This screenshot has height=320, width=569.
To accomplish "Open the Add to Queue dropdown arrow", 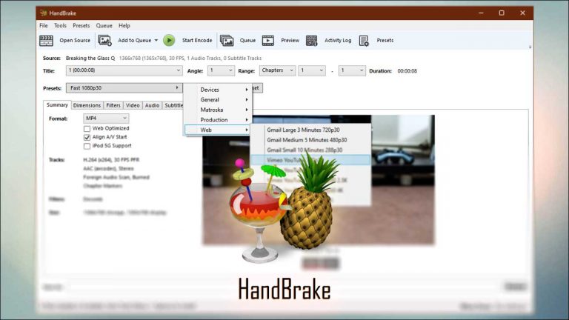I will pyautogui.click(x=156, y=40).
